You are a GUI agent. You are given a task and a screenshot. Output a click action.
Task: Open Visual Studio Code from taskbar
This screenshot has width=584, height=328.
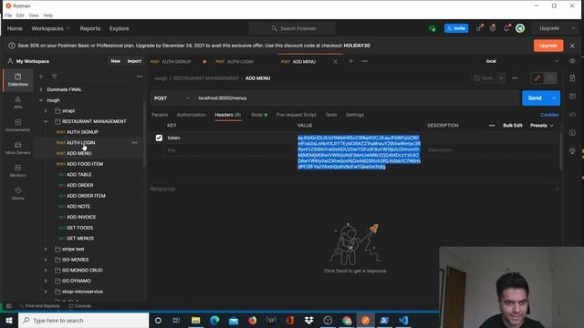(403, 320)
